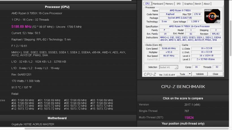Open the Graphics tab
Image resolution: width=232 pixels, height=130 pixels.
pos(188,4)
